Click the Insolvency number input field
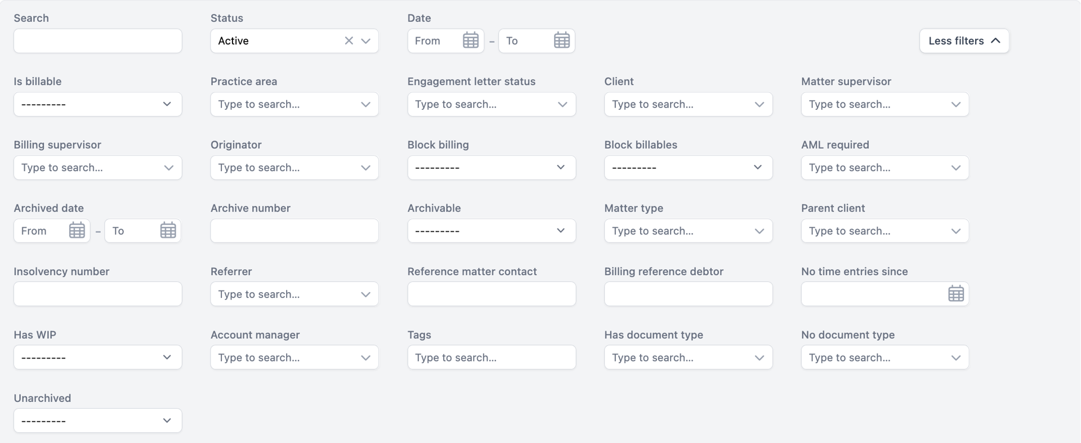 [x=98, y=294]
